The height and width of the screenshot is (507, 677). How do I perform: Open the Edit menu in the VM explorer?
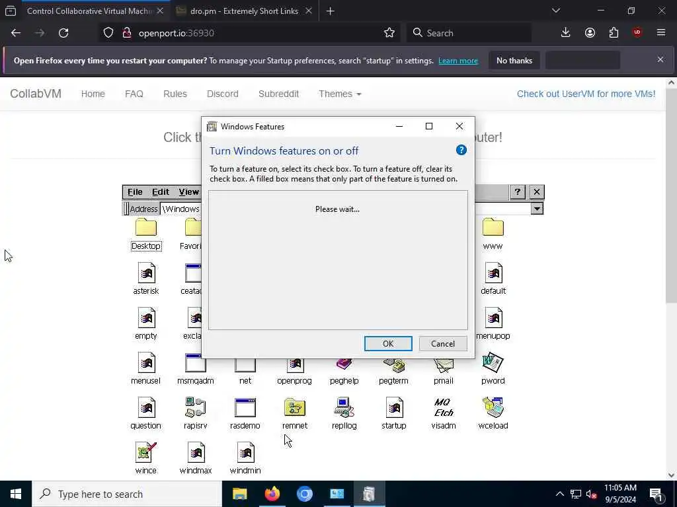(160, 192)
